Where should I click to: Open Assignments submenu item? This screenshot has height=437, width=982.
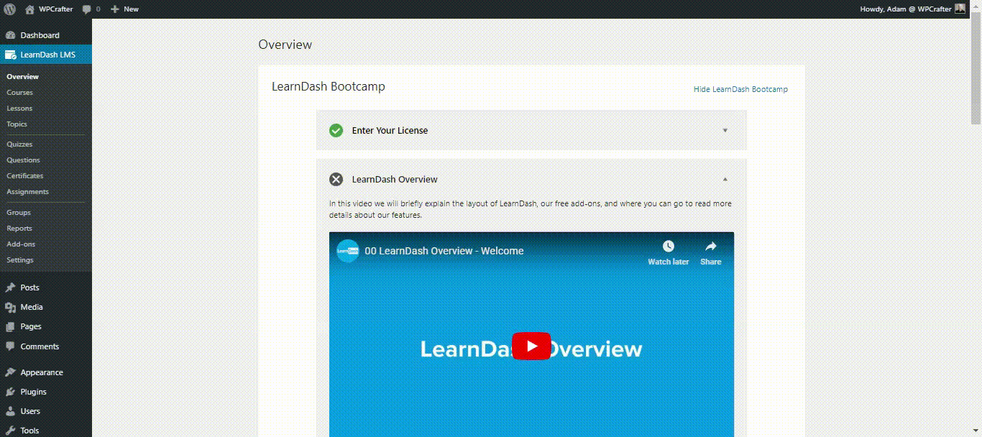click(28, 191)
